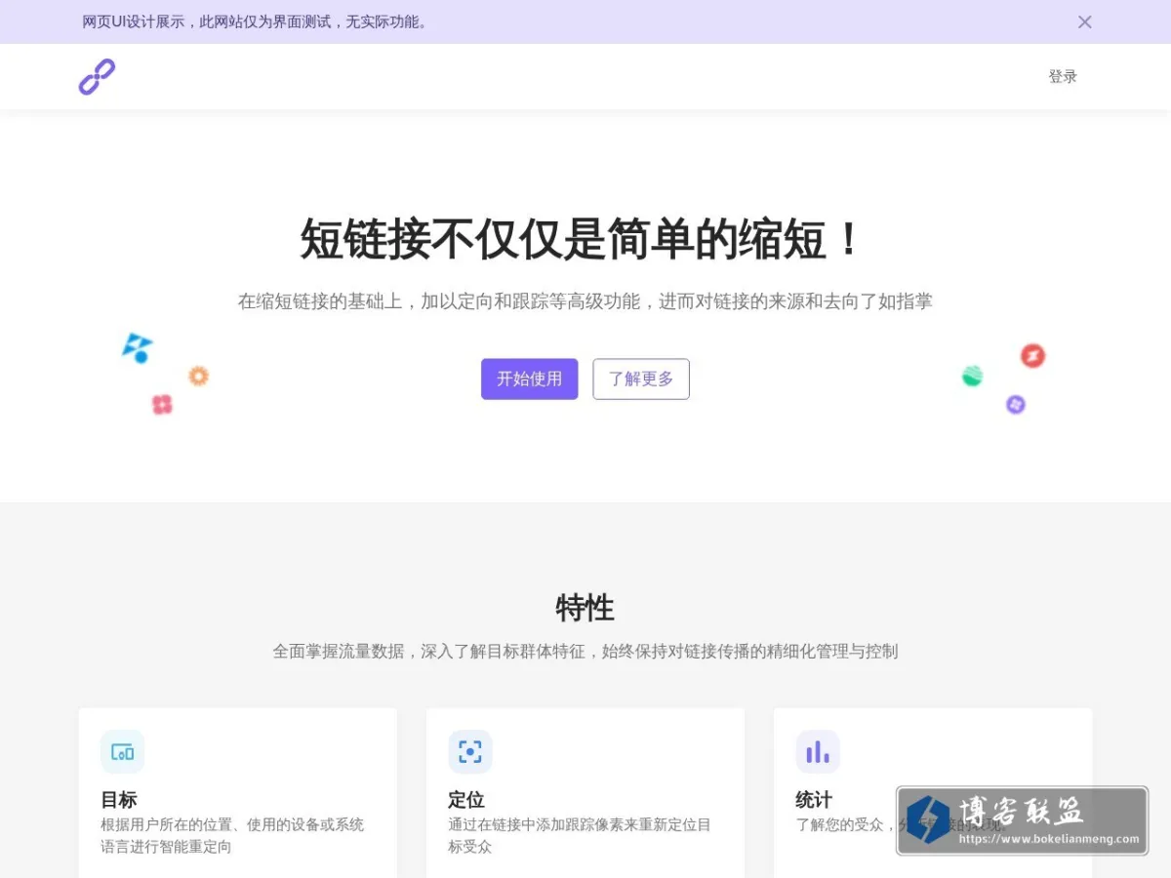The height and width of the screenshot is (878, 1171).
Task: Click the 开始使用 button
Action: click(530, 379)
